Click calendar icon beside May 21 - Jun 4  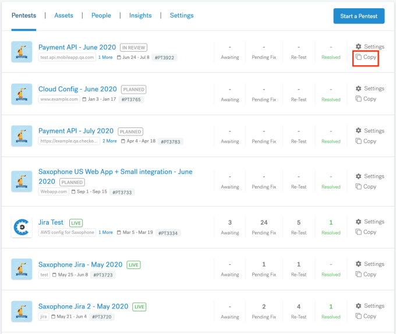point(54,317)
